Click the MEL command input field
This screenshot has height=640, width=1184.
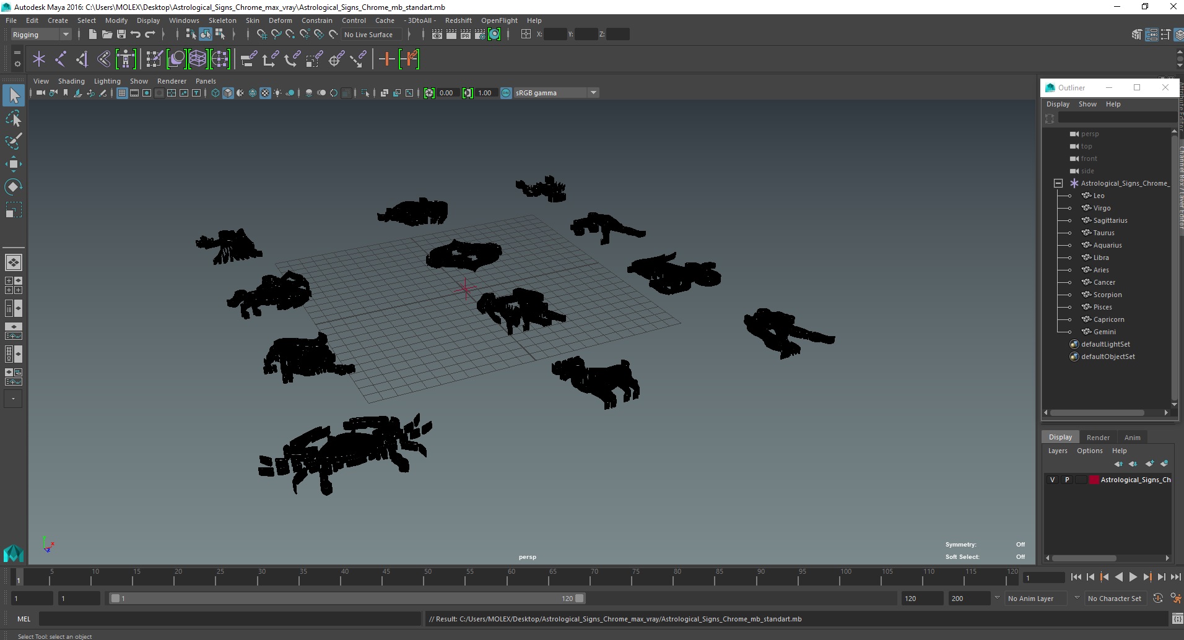tap(230, 619)
